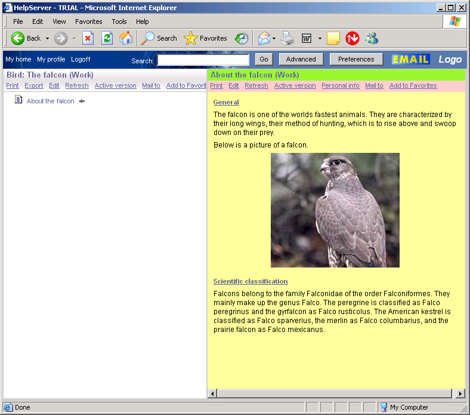The image size is (470, 415).
Task: Click Export in left pane
Action: click(34, 85)
